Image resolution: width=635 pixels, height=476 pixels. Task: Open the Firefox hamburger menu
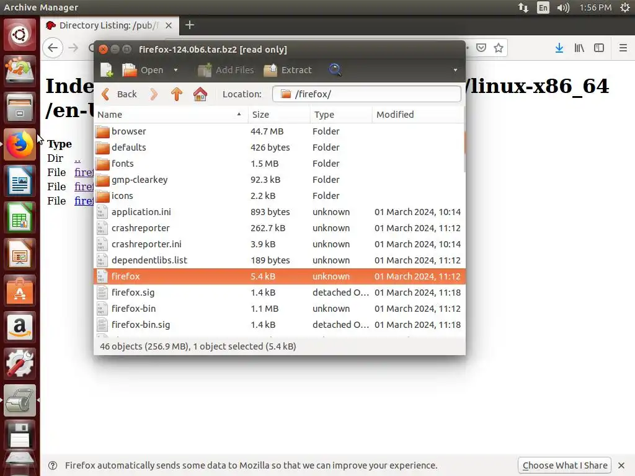click(x=623, y=48)
